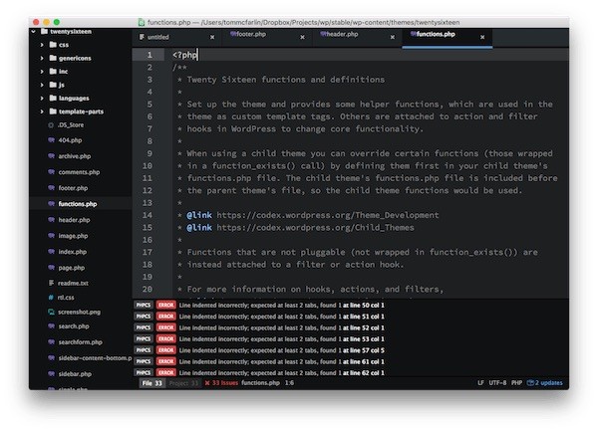This screenshot has width=598, height=431.
Task: Open the Child_Themes codex link
Action: pos(315,228)
